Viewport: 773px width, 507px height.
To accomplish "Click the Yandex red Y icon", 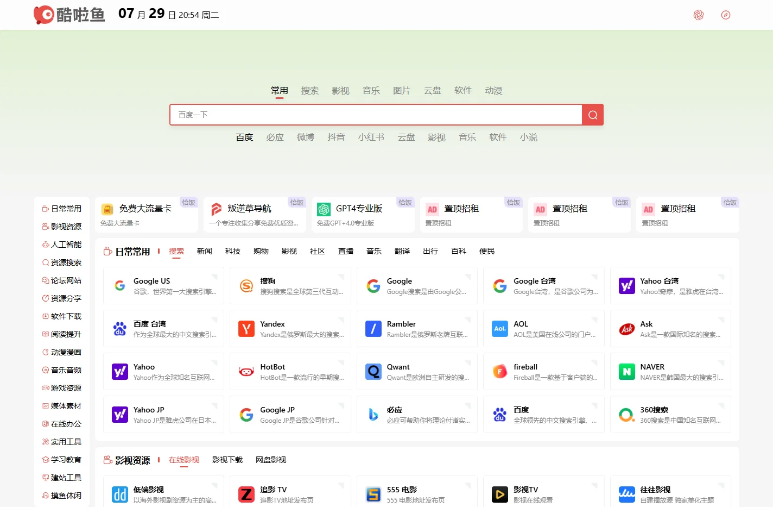I will point(246,329).
